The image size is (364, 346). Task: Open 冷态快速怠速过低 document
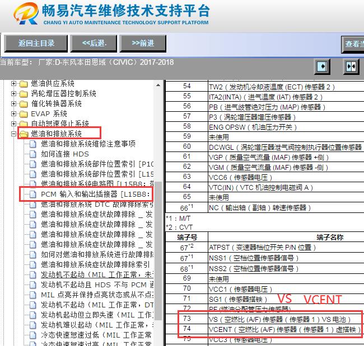[96, 335]
